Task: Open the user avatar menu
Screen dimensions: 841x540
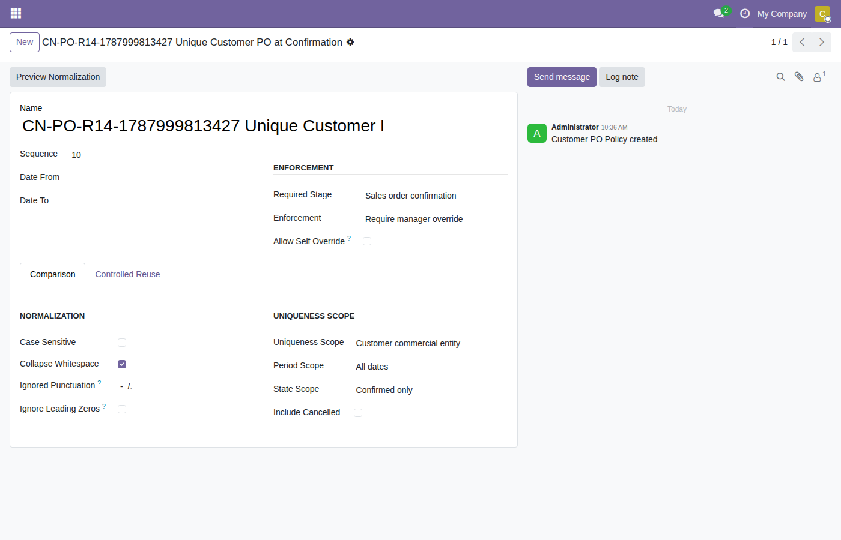Action: pos(822,13)
